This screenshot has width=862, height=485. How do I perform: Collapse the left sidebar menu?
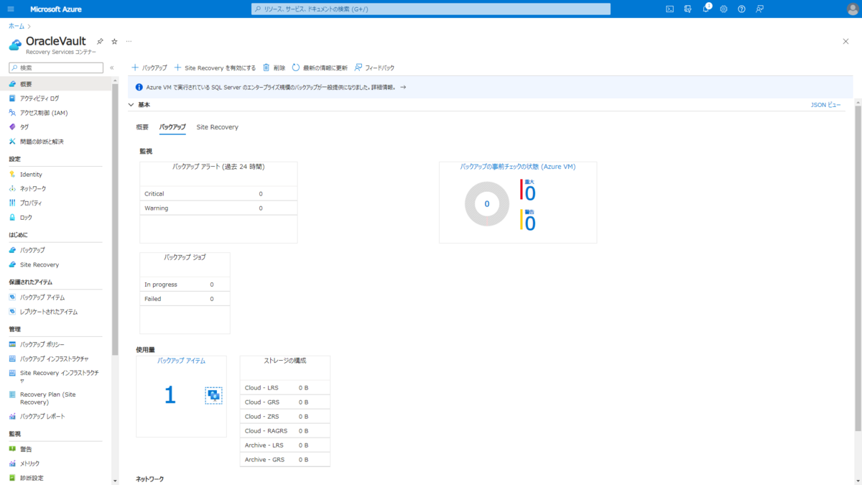111,68
